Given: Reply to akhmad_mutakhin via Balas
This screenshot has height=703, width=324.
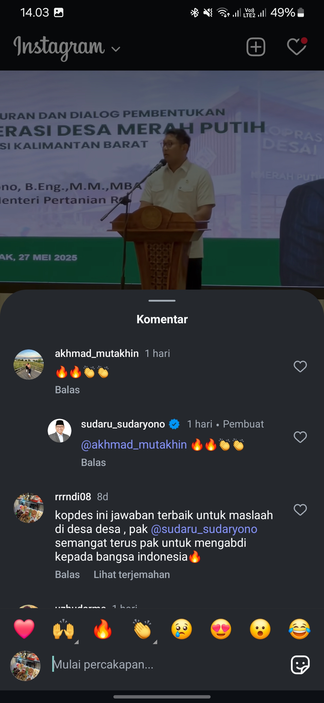Looking at the screenshot, I should pyautogui.click(x=67, y=390).
